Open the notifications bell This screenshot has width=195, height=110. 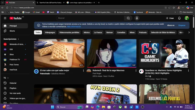click(x=179, y=18)
